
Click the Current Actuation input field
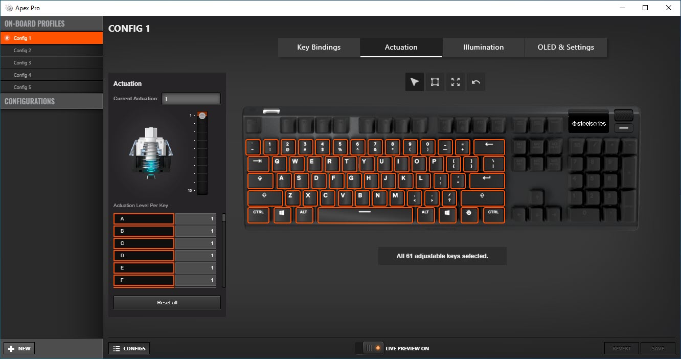click(191, 99)
